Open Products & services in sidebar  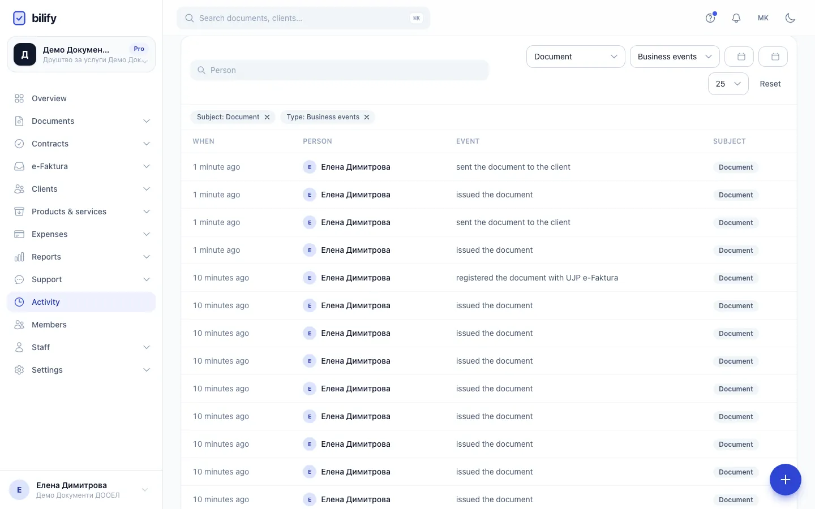pyautogui.click(x=81, y=212)
